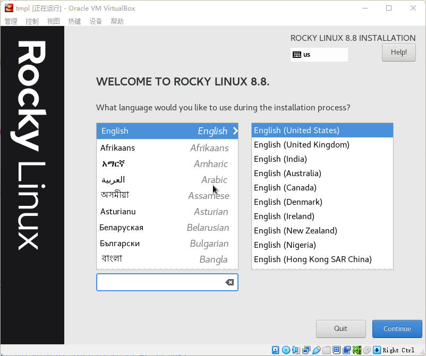Click the optical disc status icon
This screenshot has height=356, width=426.
[286, 350]
